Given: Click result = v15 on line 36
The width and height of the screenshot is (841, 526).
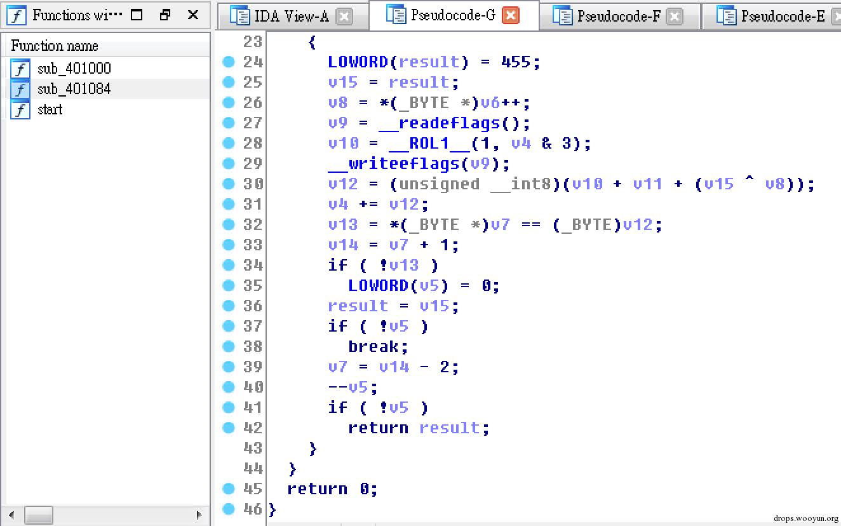Looking at the screenshot, I should point(394,306).
